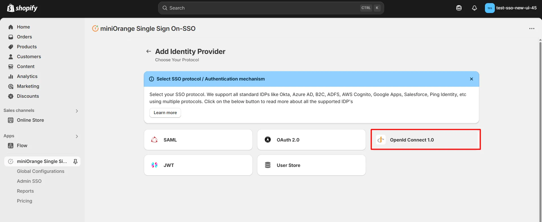Click the Content icon in sidebar
Image resolution: width=542 pixels, height=222 pixels.
click(11, 67)
